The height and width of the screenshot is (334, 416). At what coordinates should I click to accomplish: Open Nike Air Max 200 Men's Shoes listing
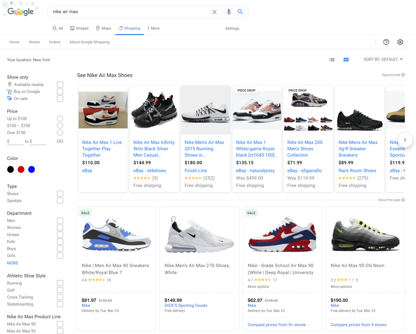coord(305,149)
